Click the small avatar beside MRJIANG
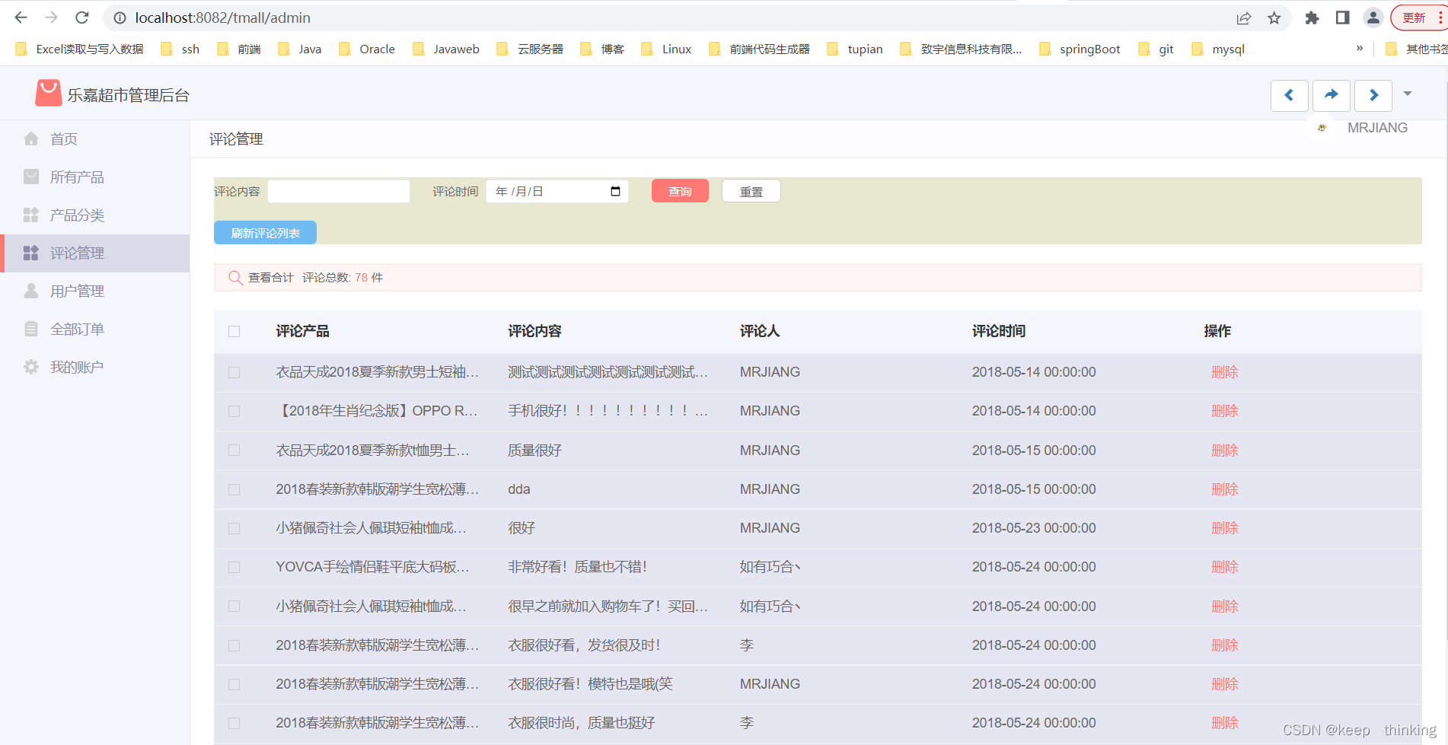Screen dimensions: 1448x745 pos(1322,128)
